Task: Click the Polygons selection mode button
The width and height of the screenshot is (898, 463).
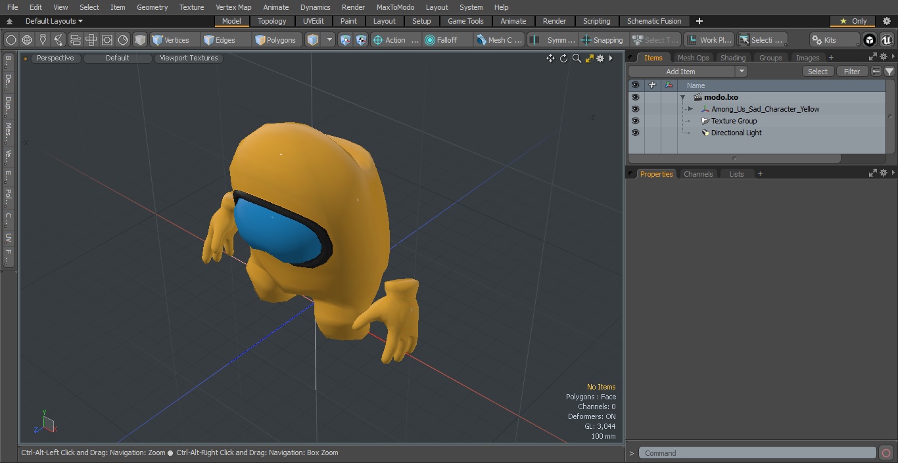Action: (275, 40)
